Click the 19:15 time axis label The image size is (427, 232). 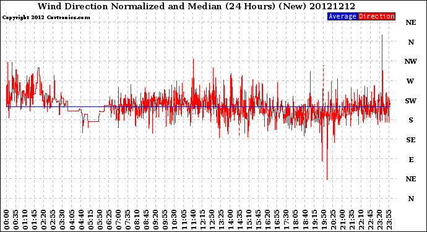314,220
